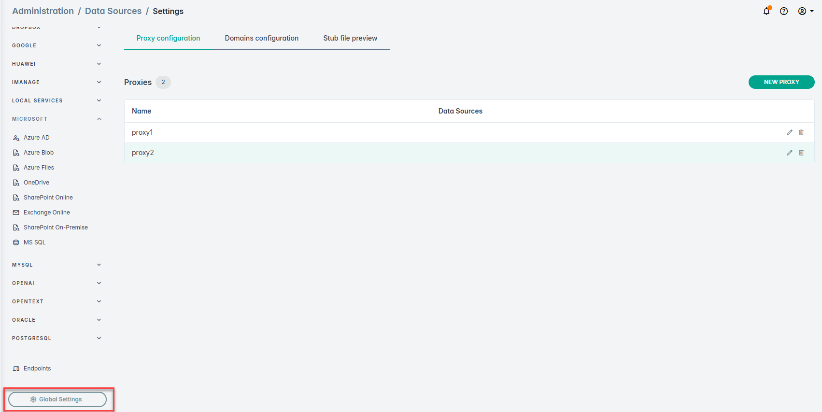The image size is (822, 412).
Task: Switch to Stub file preview tab
Action: [x=350, y=38]
